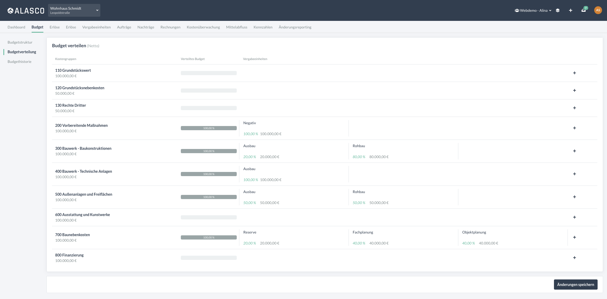Go to the Dashboard tab
This screenshot has height=299, width=607.
16,27
